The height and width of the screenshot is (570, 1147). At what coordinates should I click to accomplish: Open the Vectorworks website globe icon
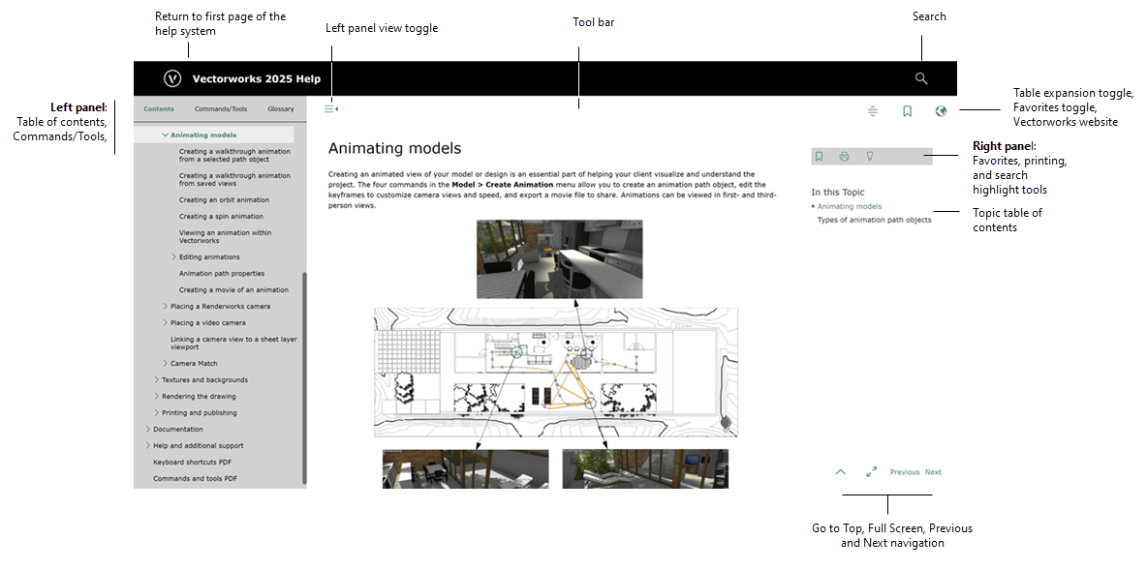[x=941, y=111]
